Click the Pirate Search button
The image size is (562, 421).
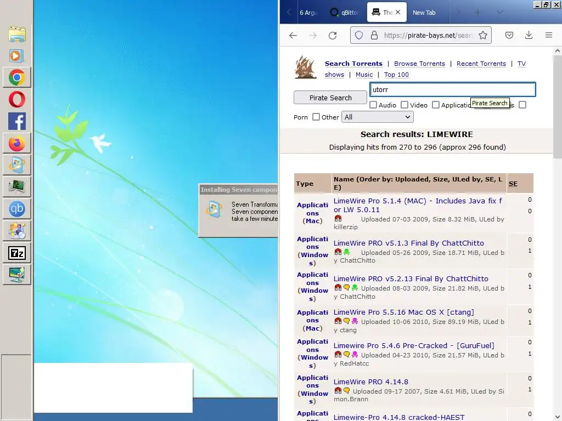(330, 98)
